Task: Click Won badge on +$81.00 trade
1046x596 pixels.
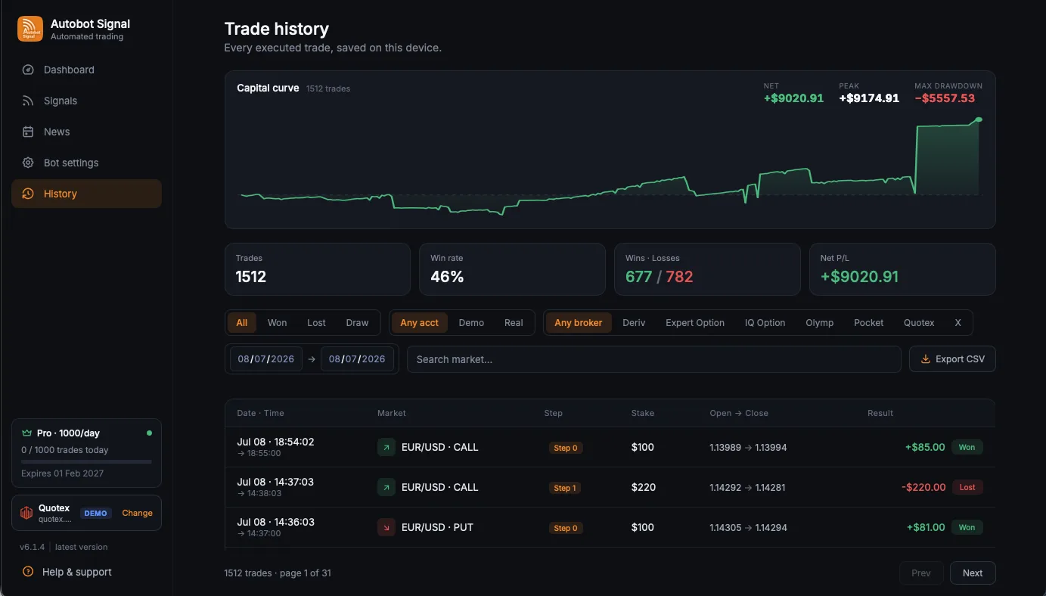Action: click(967, 527)
